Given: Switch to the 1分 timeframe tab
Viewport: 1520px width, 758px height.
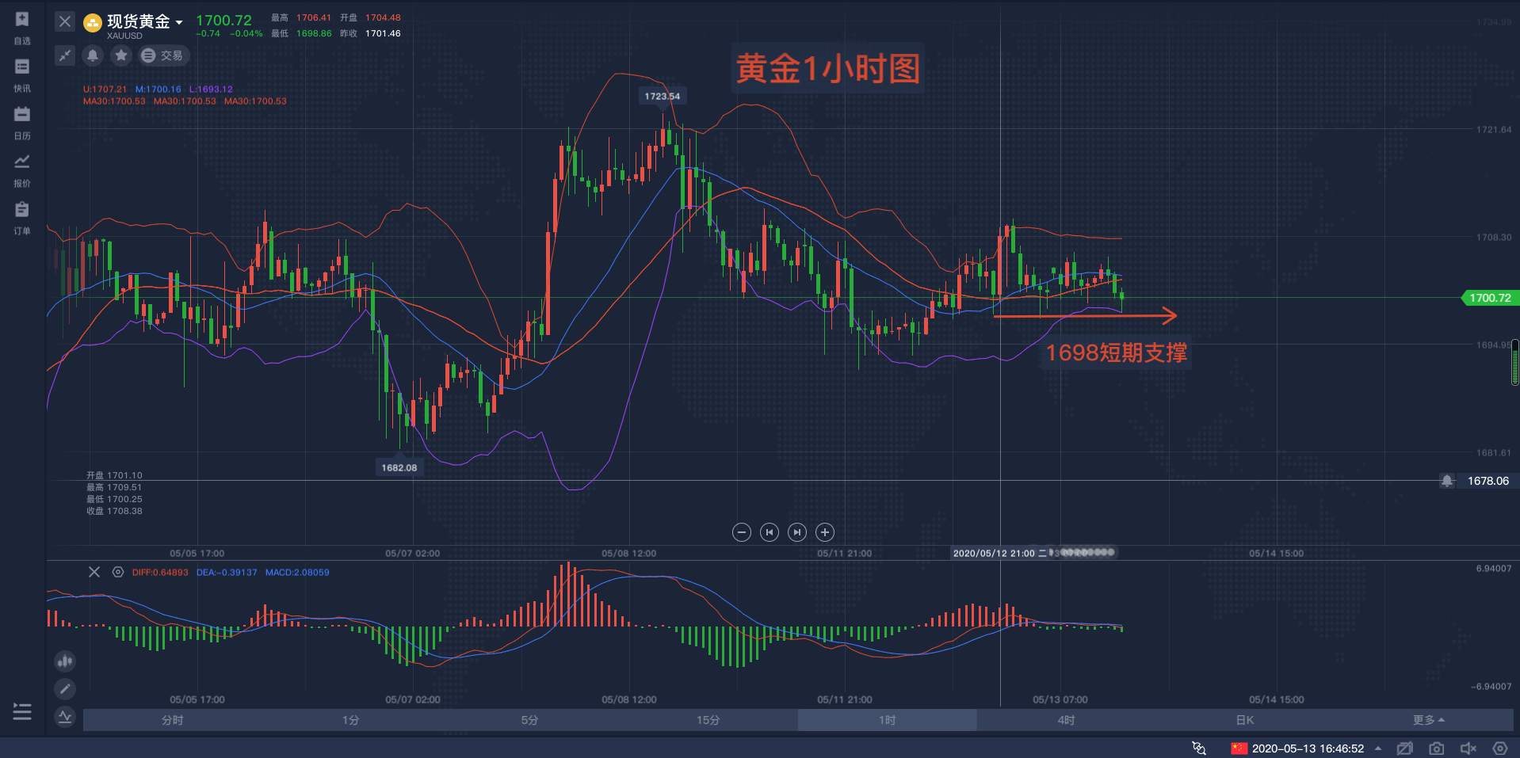Looking at the screenshot, I should [x=351, y=720].
